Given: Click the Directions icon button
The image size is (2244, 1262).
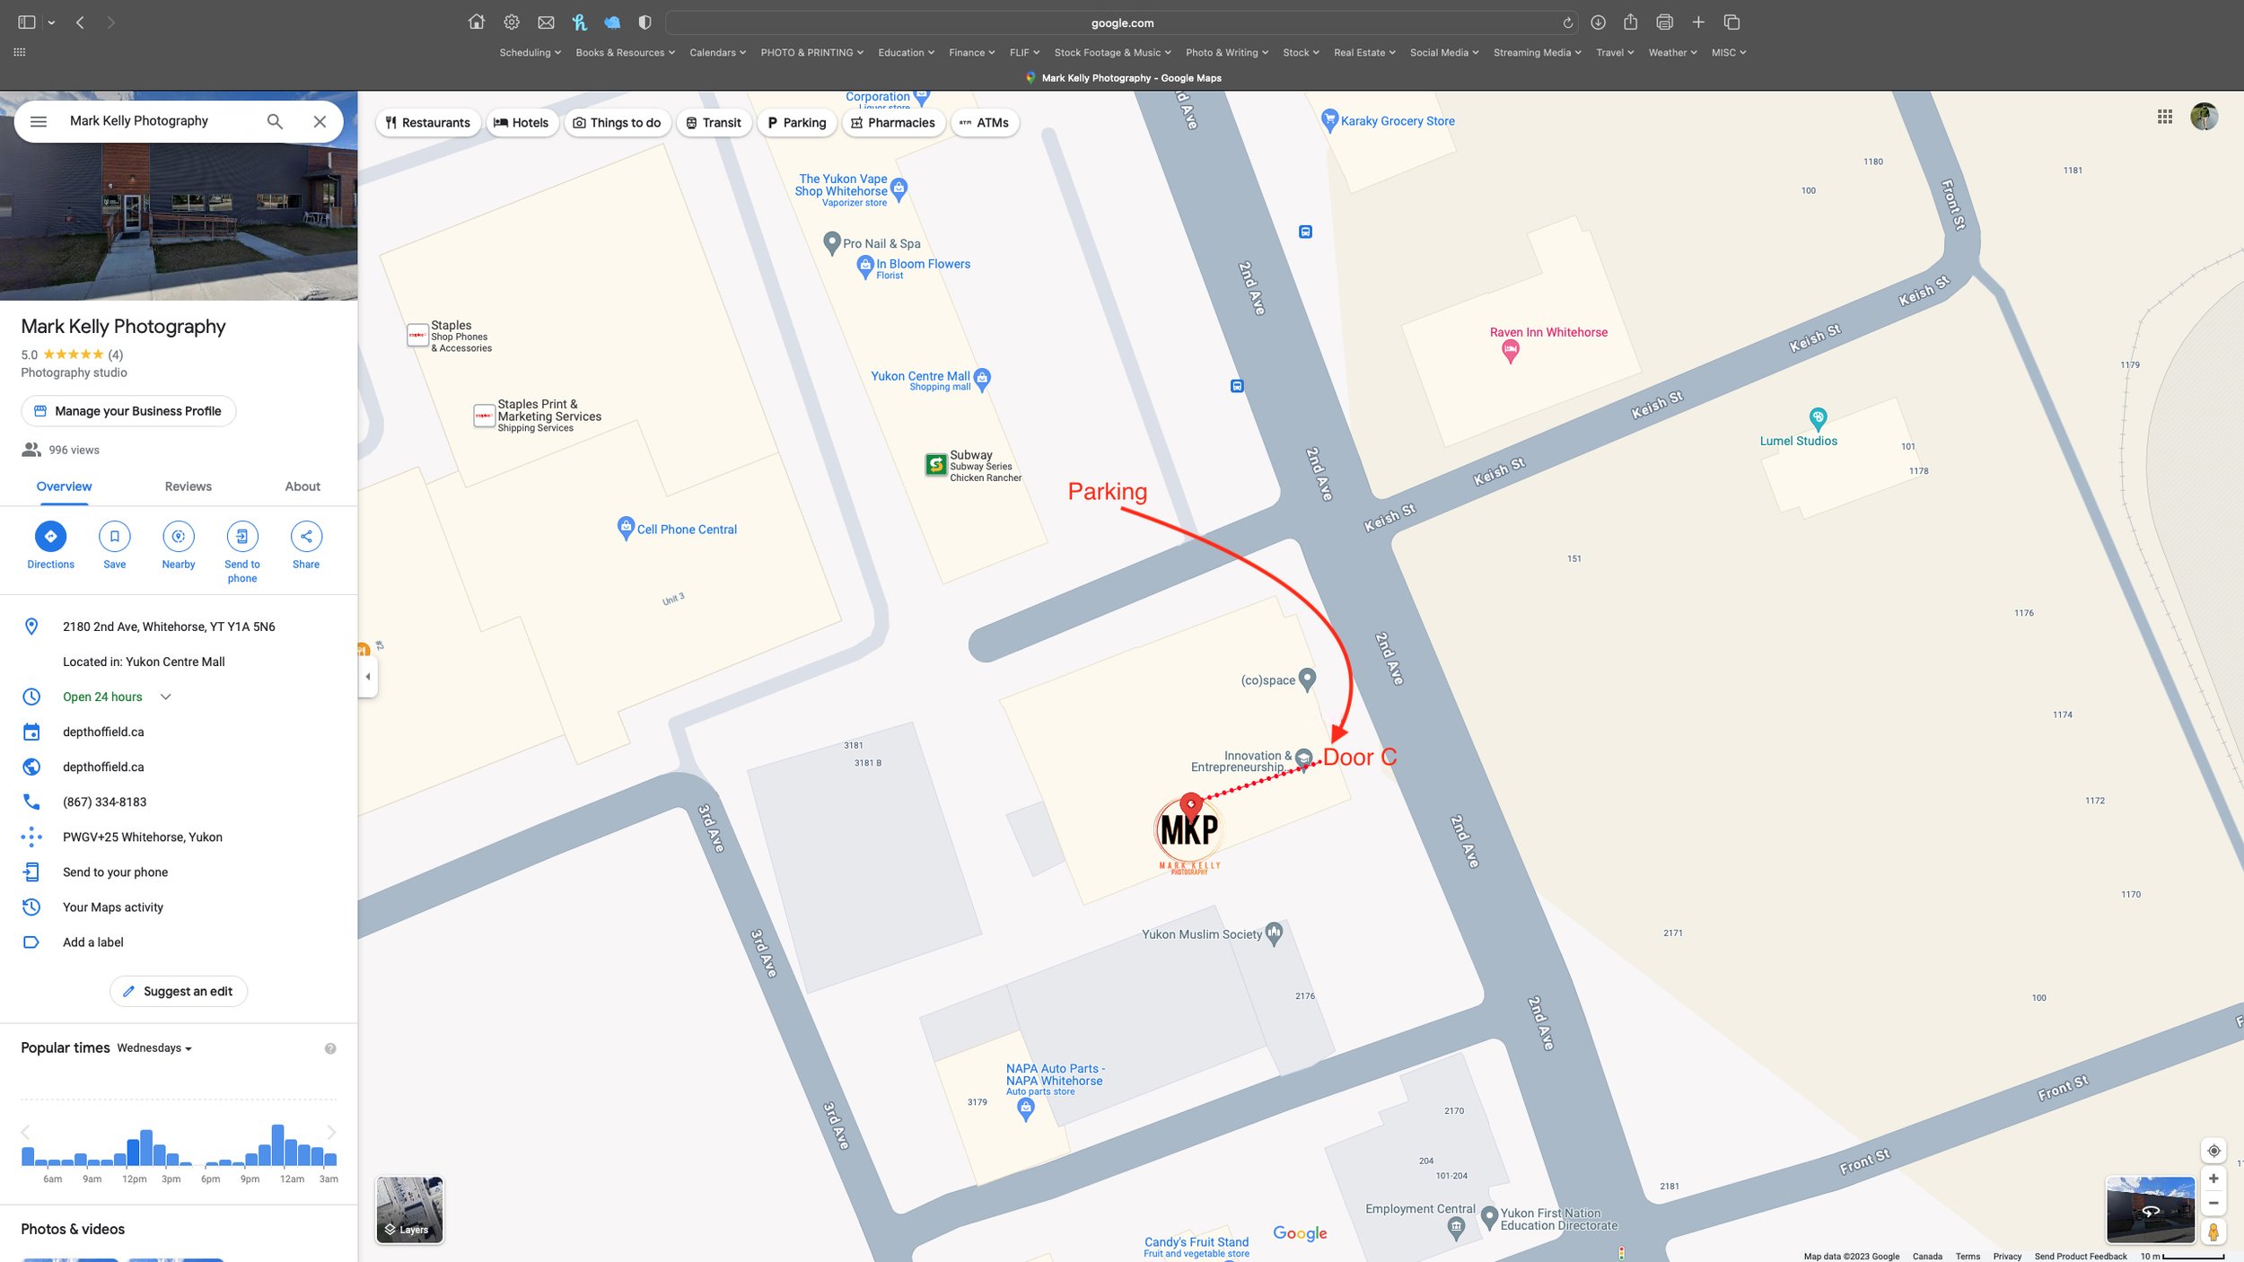Looking at the screenshot, I should [50, 536].
